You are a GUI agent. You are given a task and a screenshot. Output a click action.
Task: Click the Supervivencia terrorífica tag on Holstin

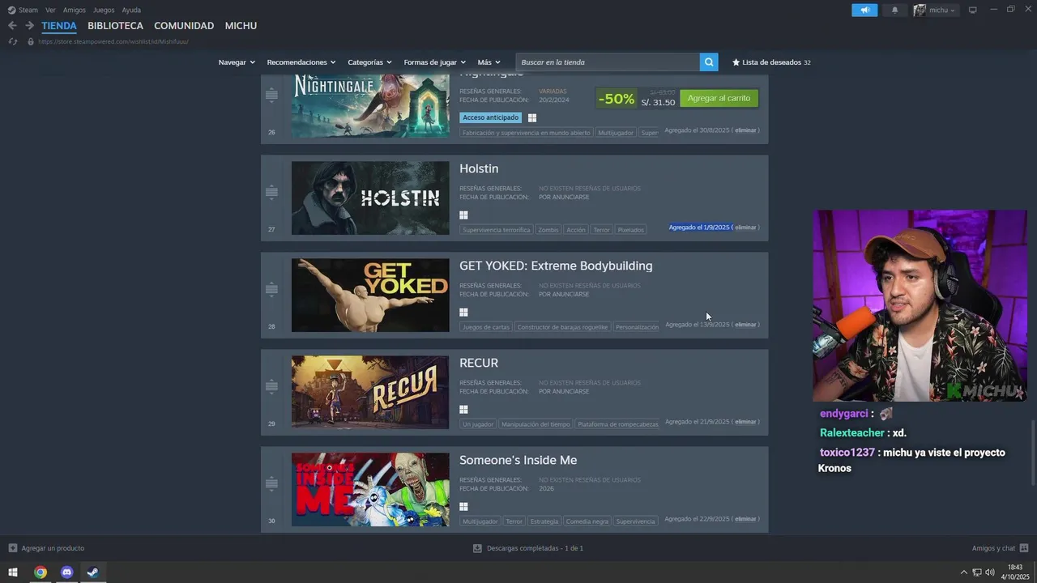496,230
